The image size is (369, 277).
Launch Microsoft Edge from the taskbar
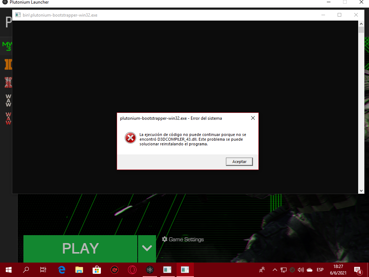click(62, 270)
